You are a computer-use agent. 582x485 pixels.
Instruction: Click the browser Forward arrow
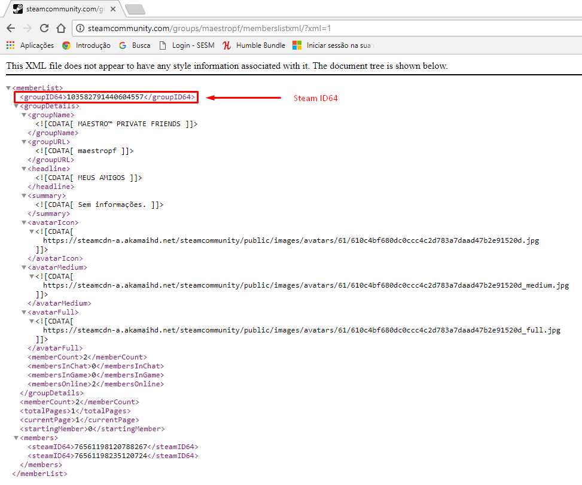[x=28, y=28]
